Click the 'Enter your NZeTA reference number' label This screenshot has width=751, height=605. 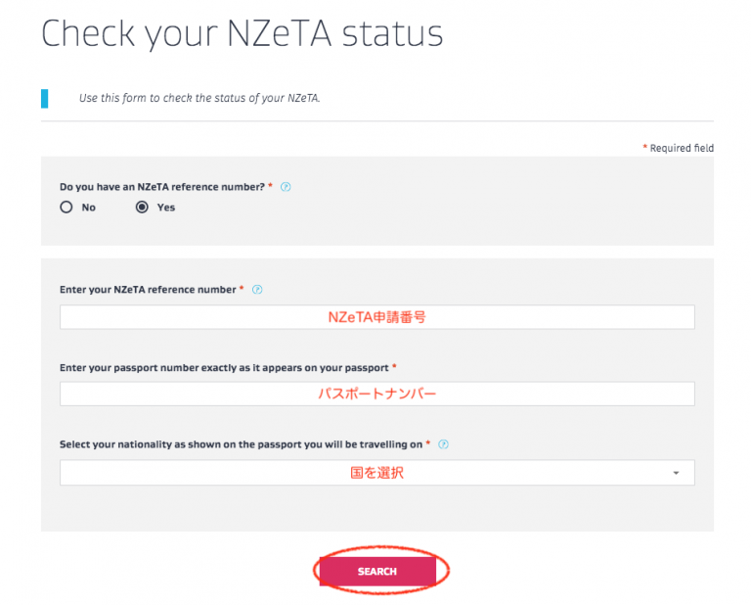pyautogui.click(x=147, y=290)
